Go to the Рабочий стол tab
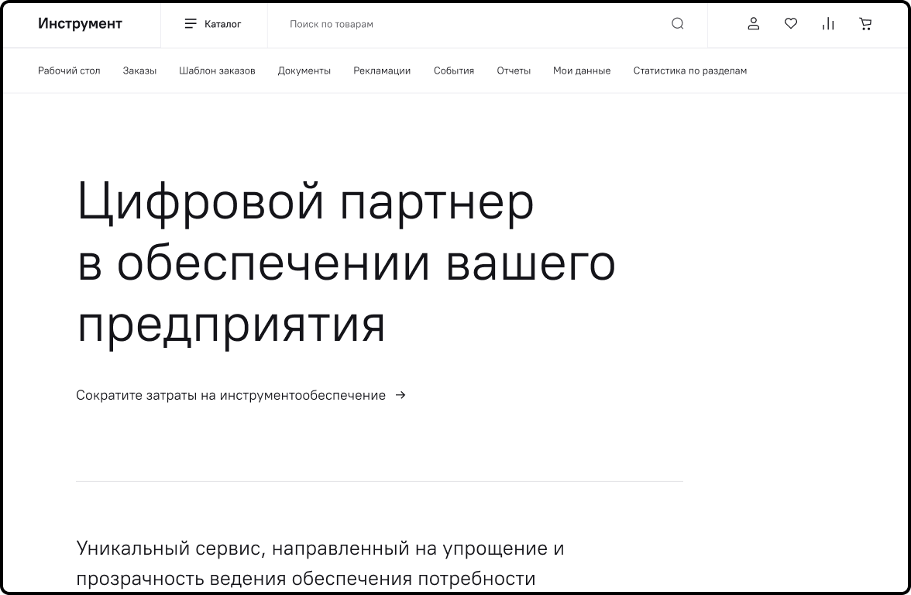 click(69, 71)
